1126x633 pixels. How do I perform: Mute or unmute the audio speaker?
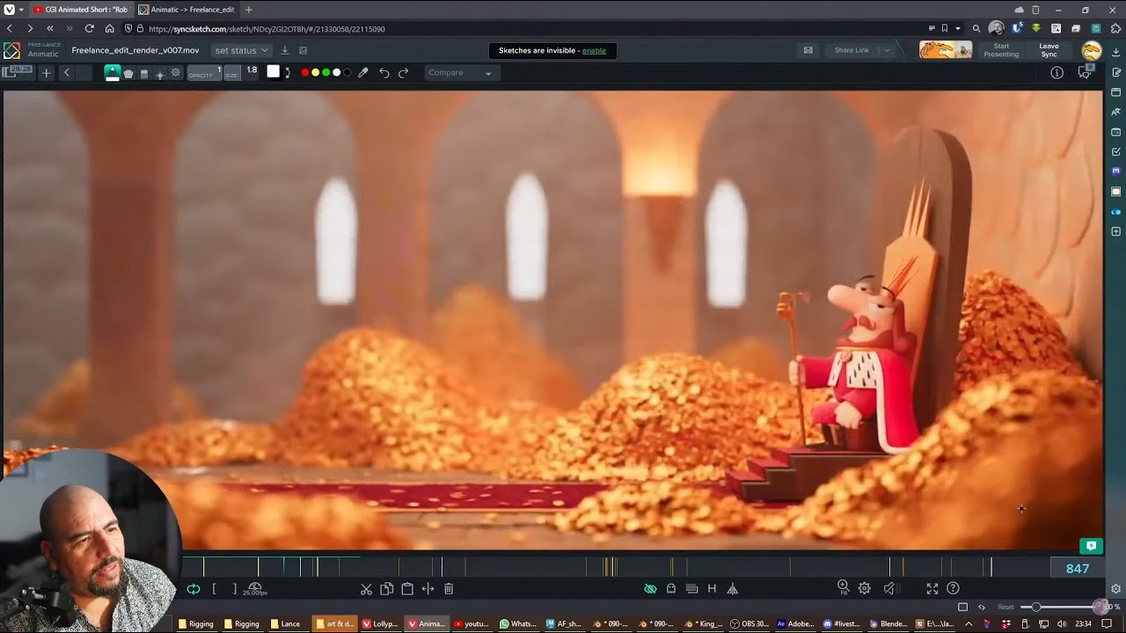(x=889, y=589)
